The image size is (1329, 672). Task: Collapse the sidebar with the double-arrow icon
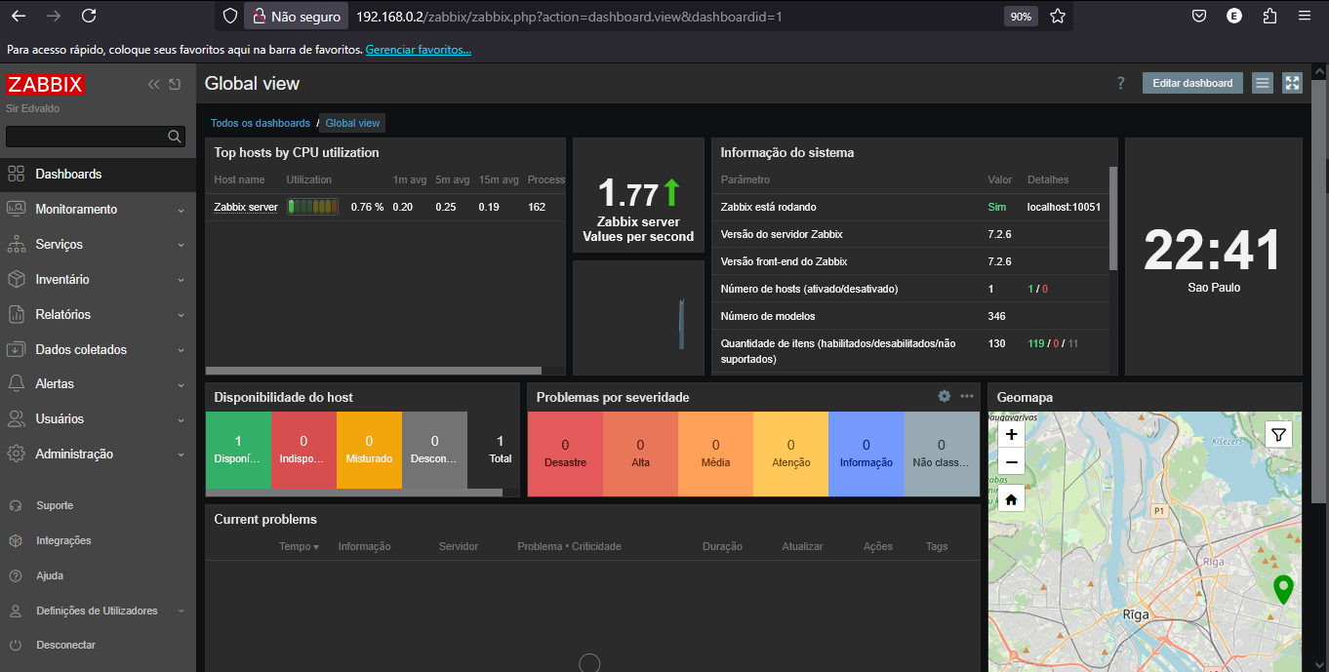(153, 84)
